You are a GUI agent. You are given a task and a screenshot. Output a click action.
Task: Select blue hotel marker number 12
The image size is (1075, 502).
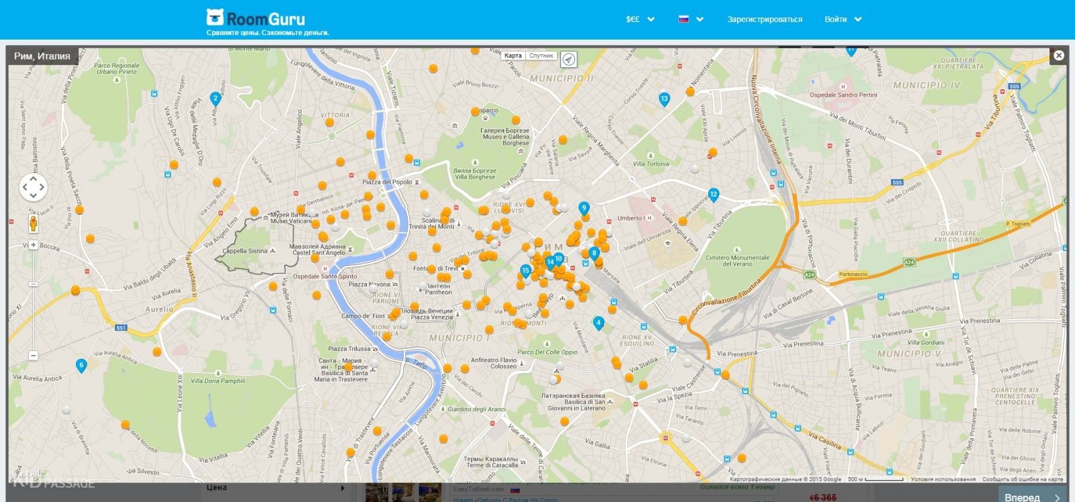tap(714, 195)
